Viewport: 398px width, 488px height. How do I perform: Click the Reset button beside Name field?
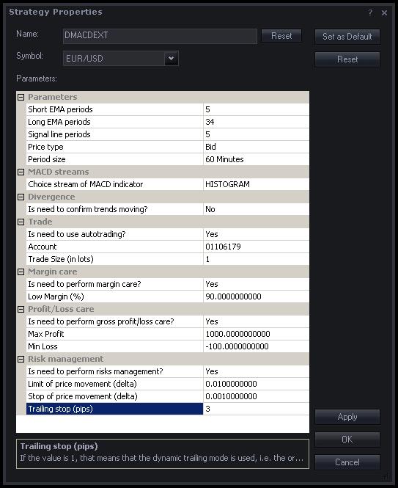tap(281, 36)
